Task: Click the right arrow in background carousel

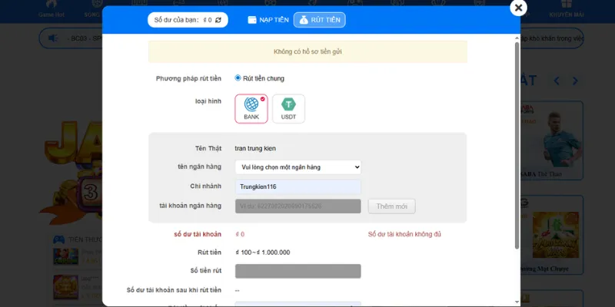Action: click(x=577, y=81)
